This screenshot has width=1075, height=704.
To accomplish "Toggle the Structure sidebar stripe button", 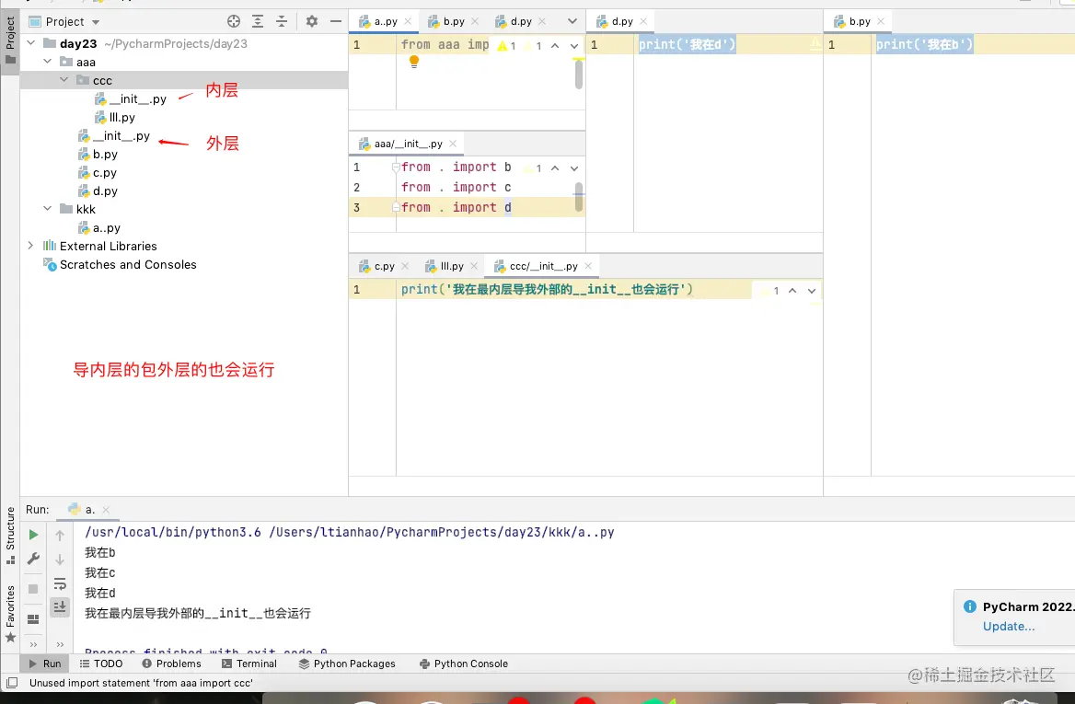I will tap(10, 537).
